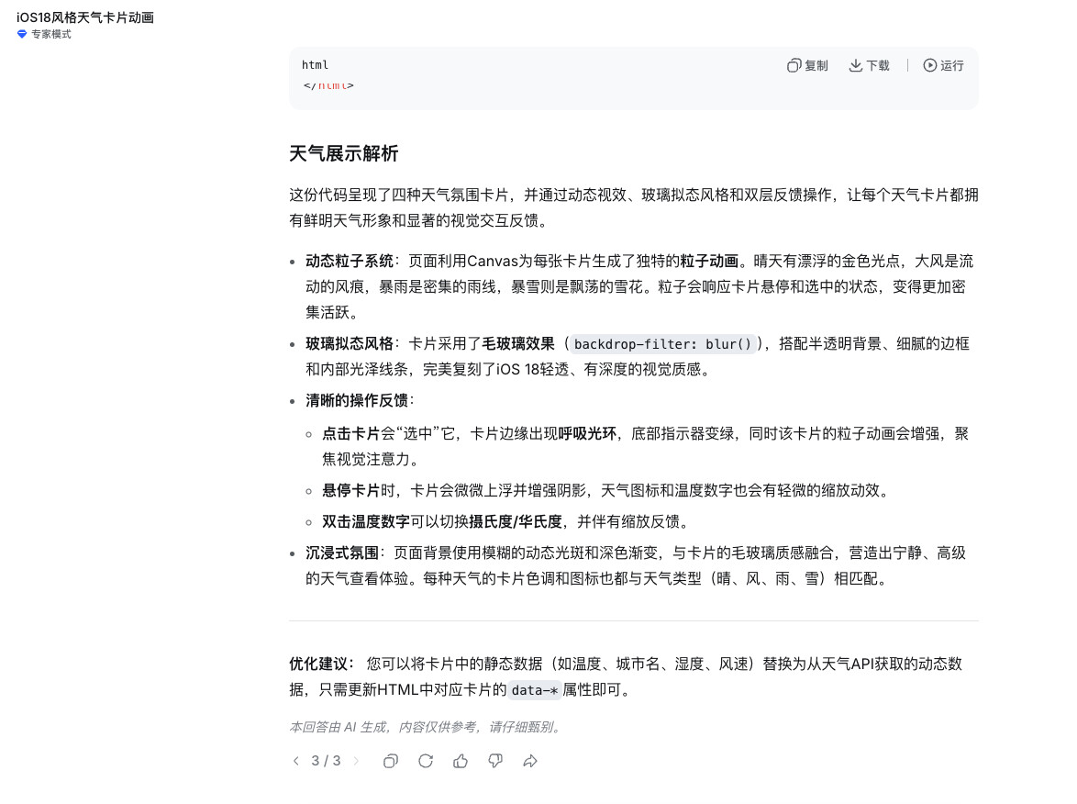Click the bold text 摄氏度/华氏度

[x=516, y=521]
